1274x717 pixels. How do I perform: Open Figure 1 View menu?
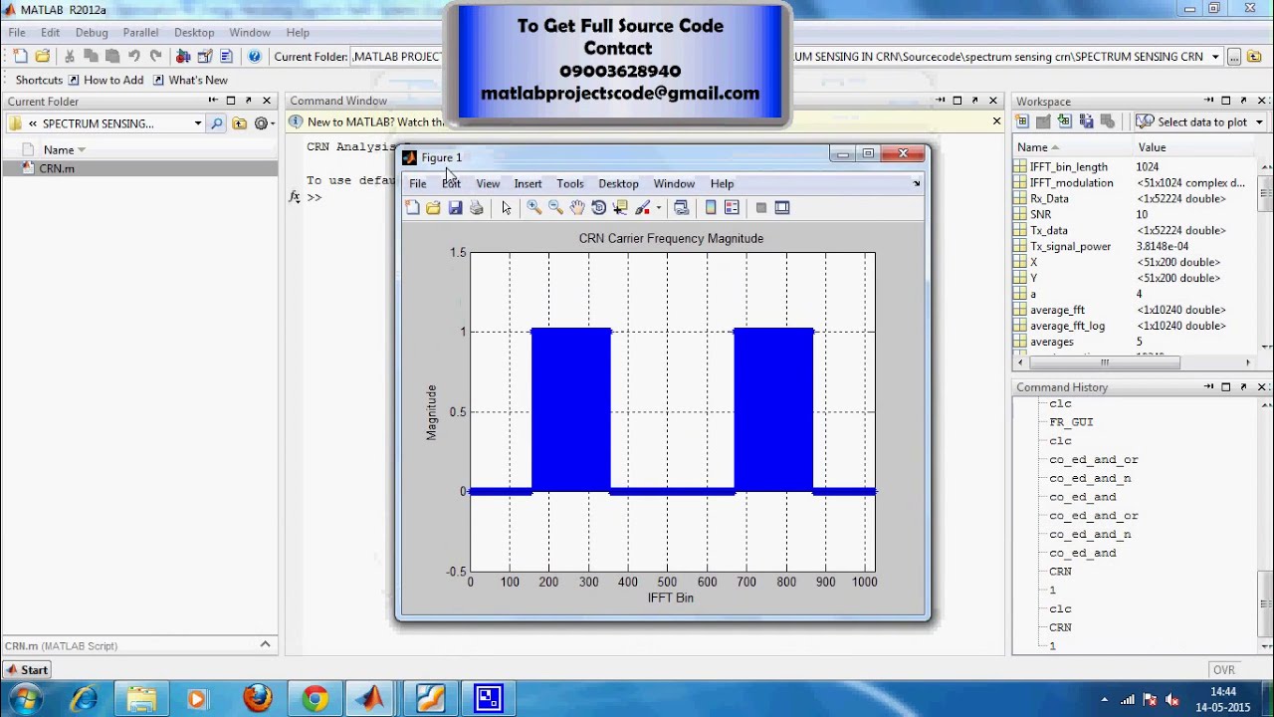[488, 183]
